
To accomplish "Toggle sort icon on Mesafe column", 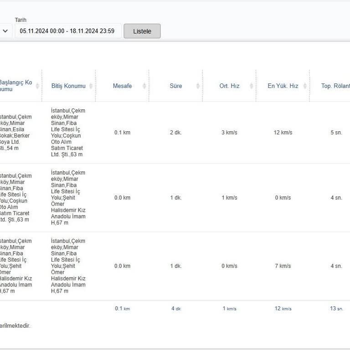I will coord(144,86).
